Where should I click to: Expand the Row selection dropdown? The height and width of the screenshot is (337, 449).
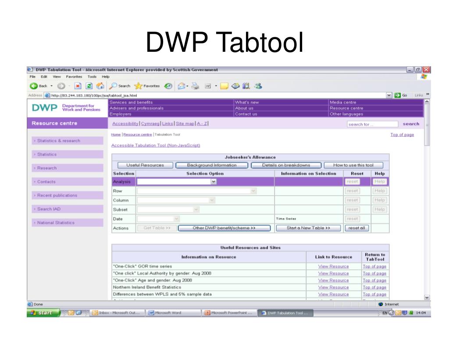(253, 191)
